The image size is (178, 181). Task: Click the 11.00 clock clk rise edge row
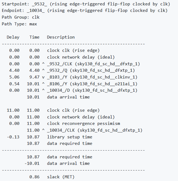(x=53, y=110)
